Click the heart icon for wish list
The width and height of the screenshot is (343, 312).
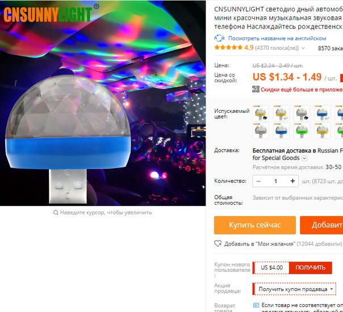(218, 243)
